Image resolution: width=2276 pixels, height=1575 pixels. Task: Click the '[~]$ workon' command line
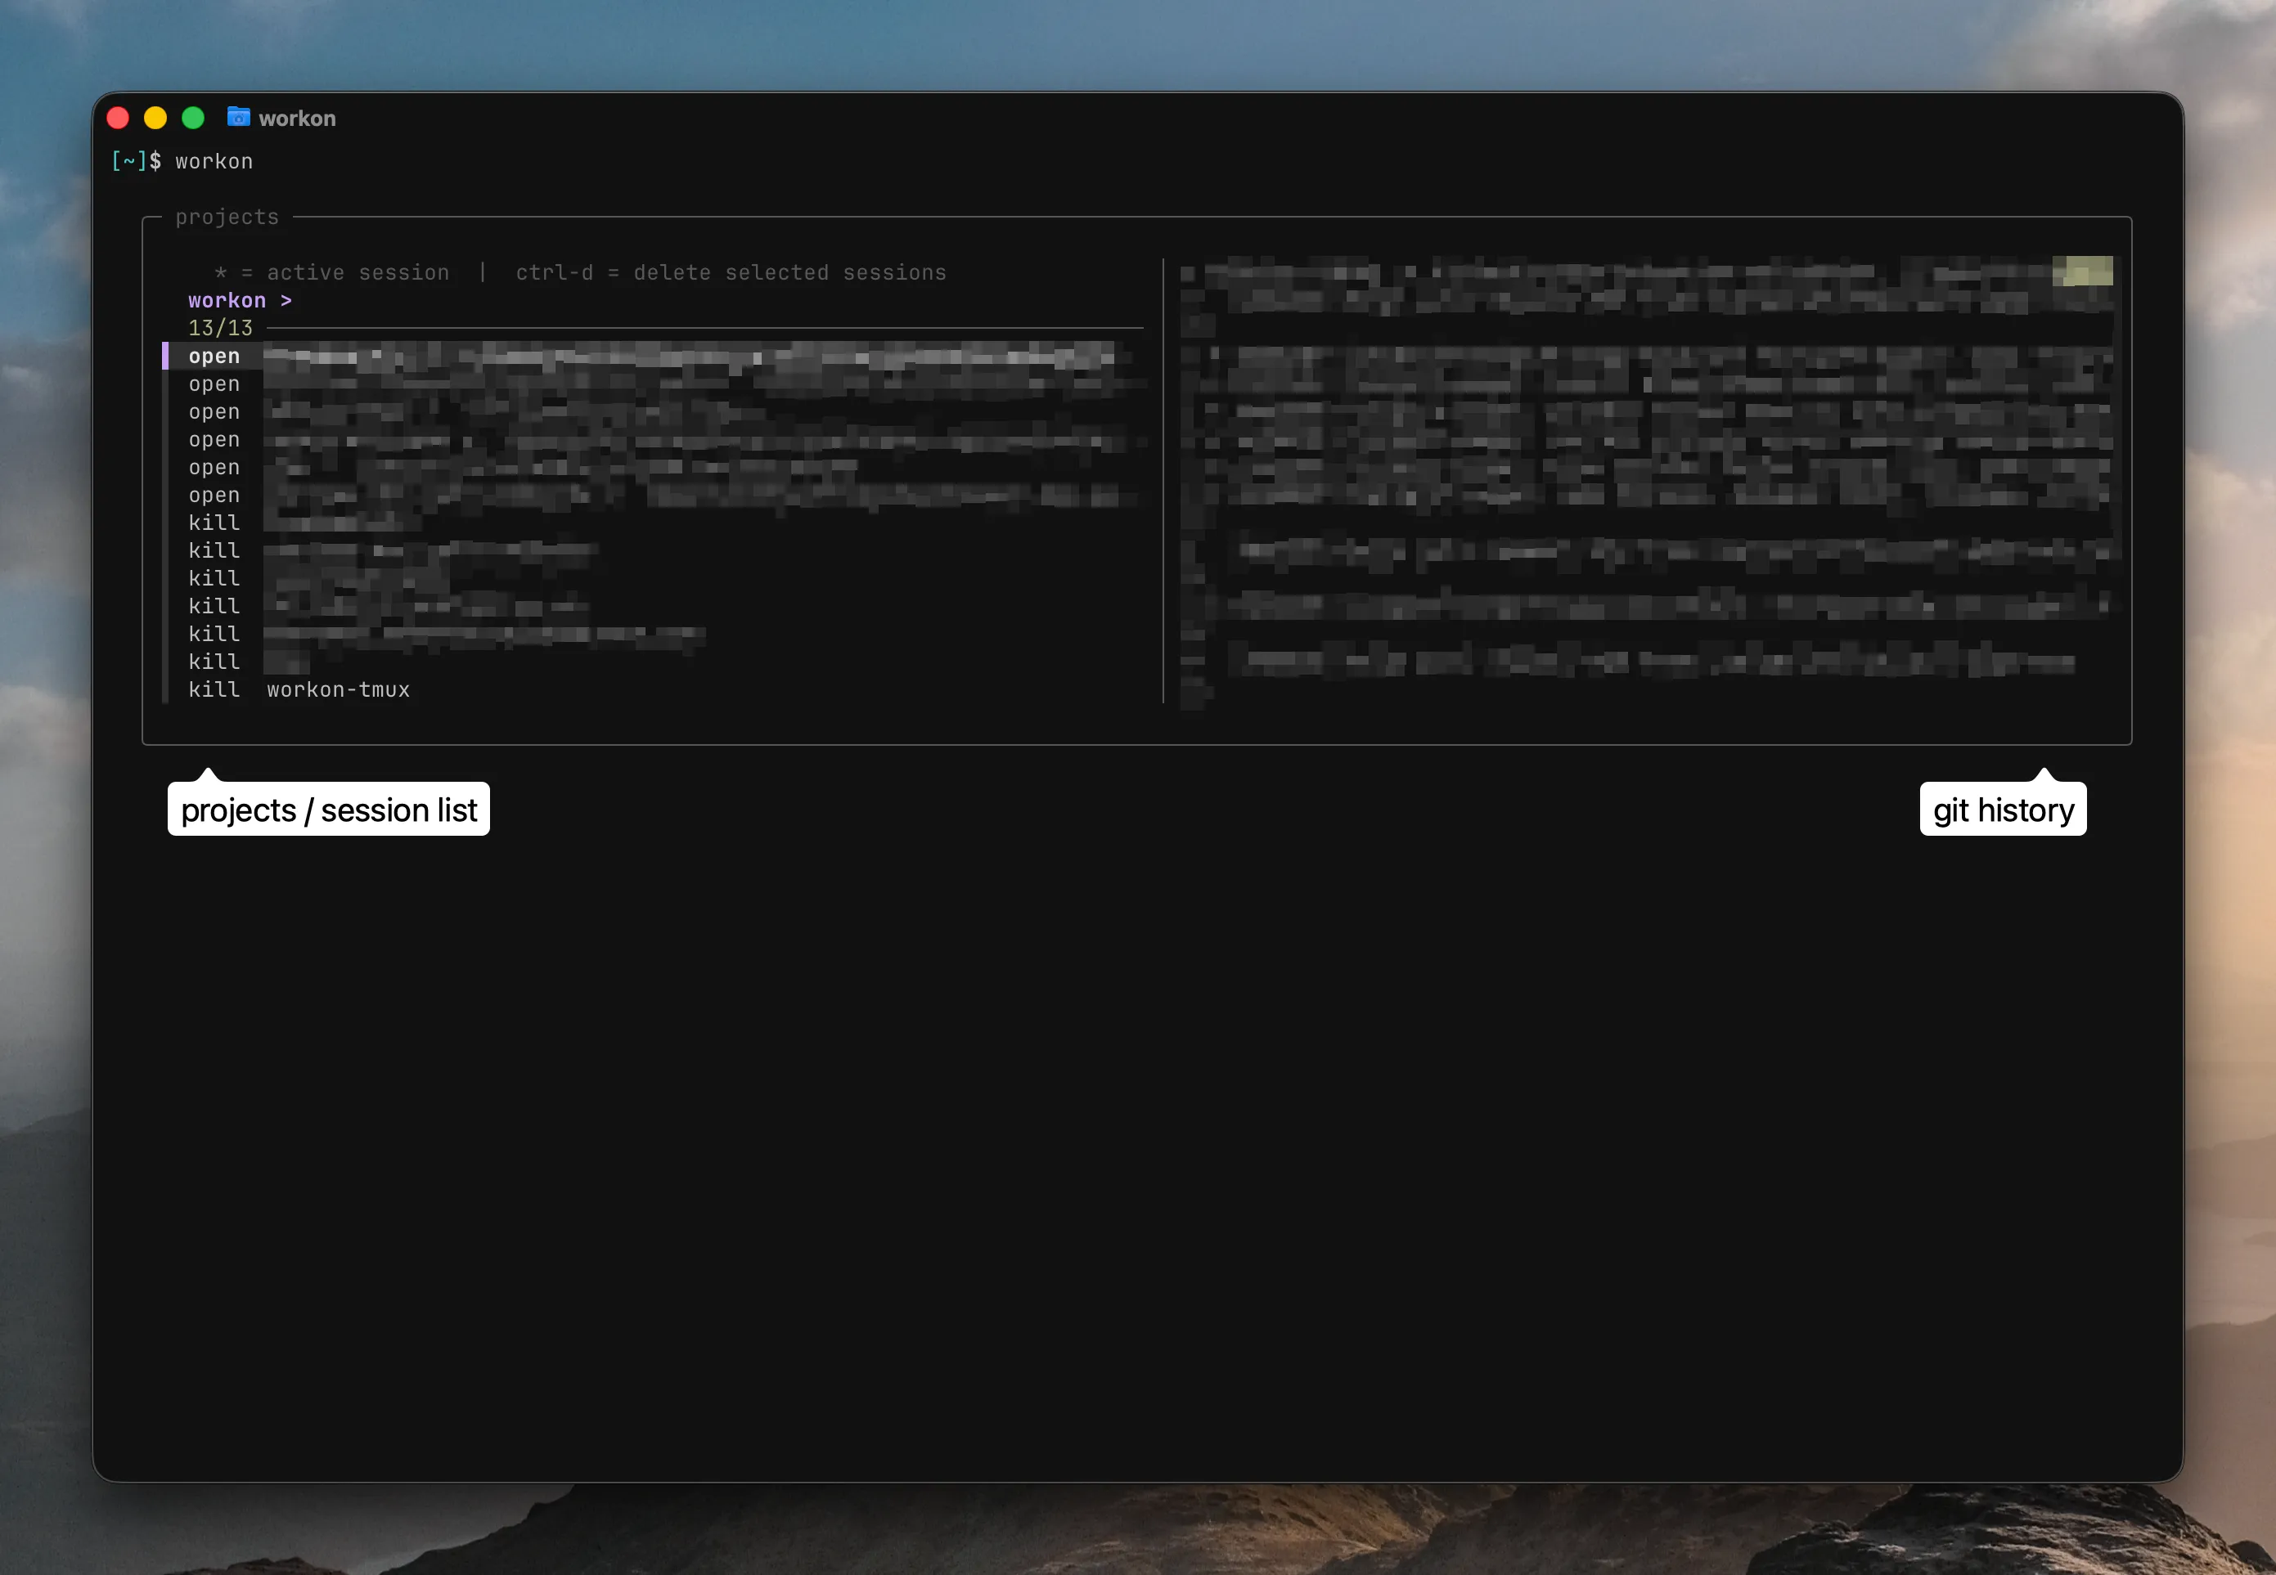(x=182, y=161)
